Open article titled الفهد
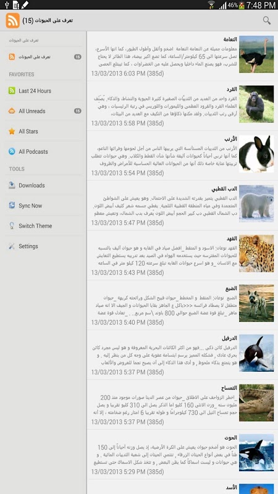This screenshot has height=494, width=278. (232, 238)
